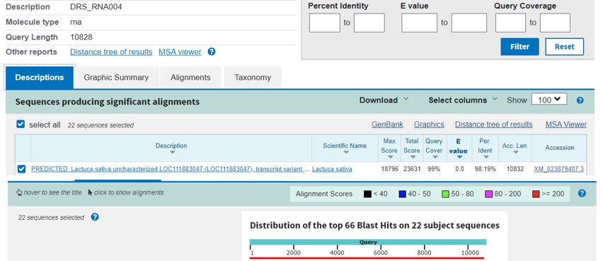
Task: Focus Percent Identity maximum field
Action: [x=369, y=23]
